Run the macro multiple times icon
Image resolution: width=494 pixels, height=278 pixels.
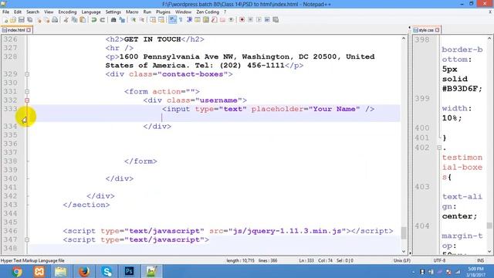tap(267, 20)
